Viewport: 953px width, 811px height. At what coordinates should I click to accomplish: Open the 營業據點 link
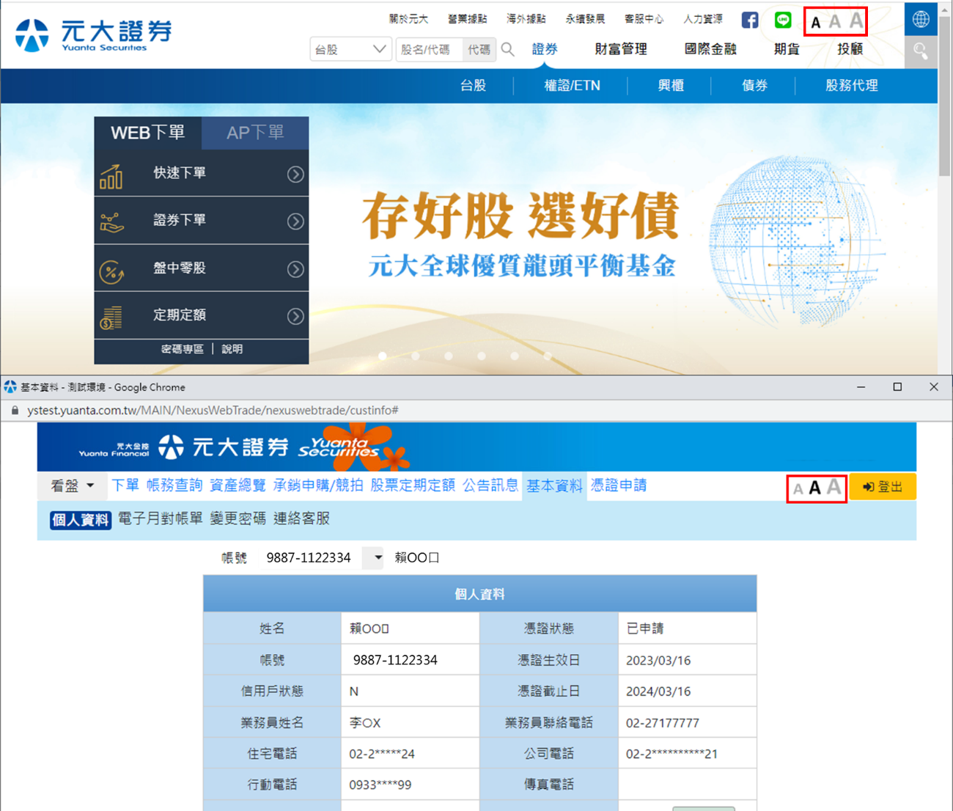coord(467,19)
